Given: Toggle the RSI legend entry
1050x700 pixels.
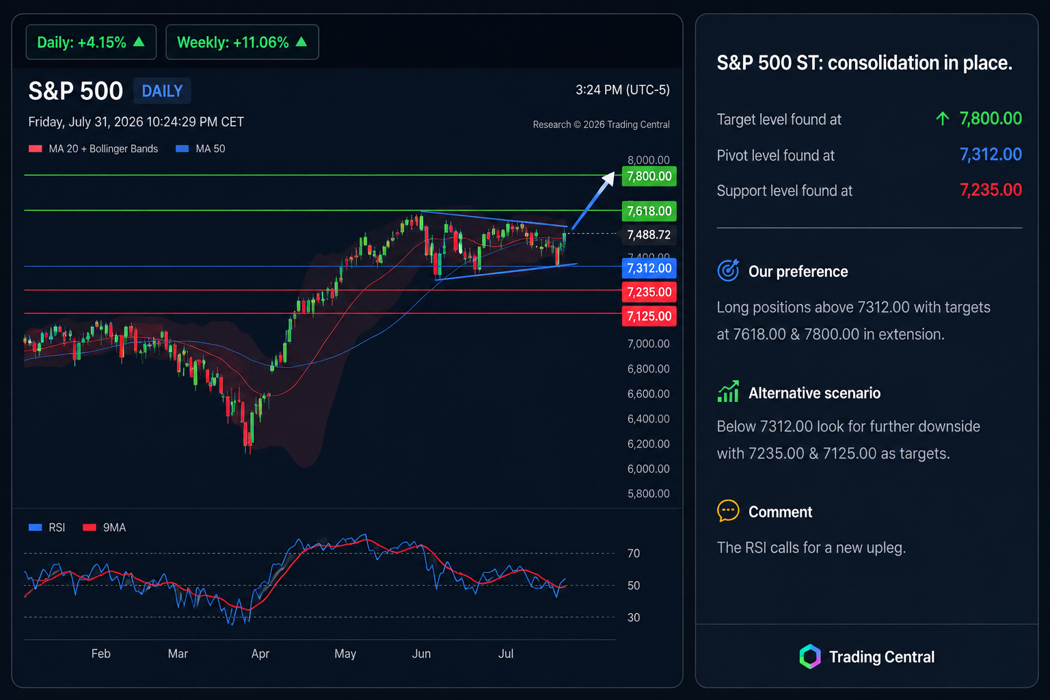Looking at the screenshot, I should point(47,527).
